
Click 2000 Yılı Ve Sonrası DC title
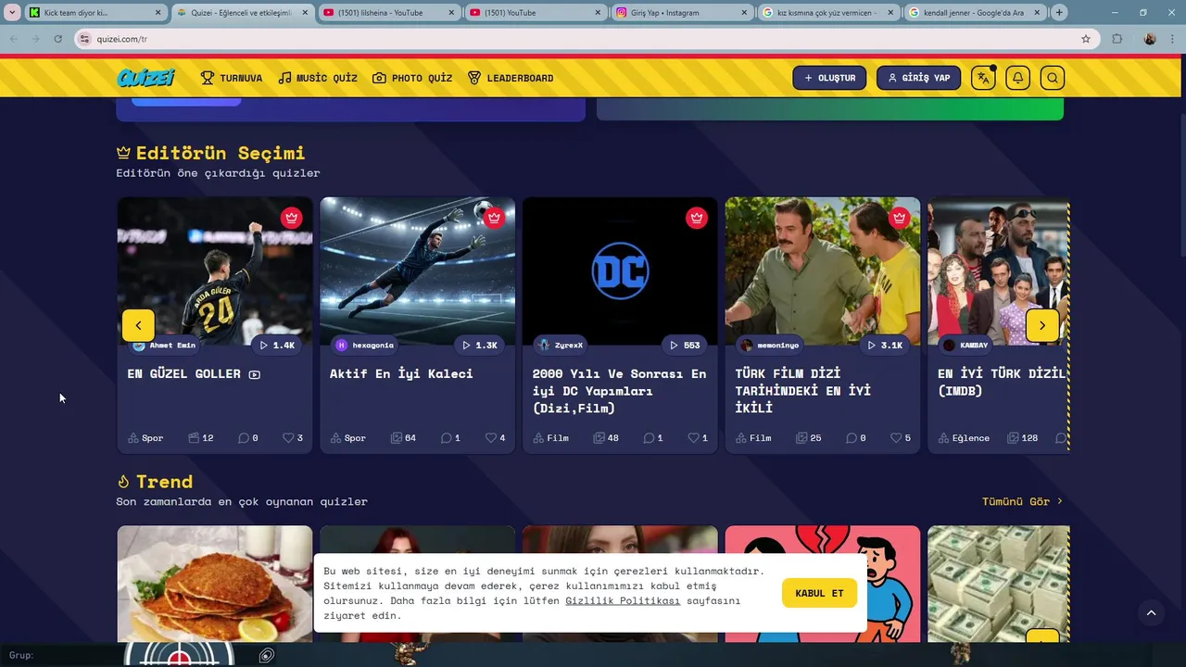click(x=619, y=391)
